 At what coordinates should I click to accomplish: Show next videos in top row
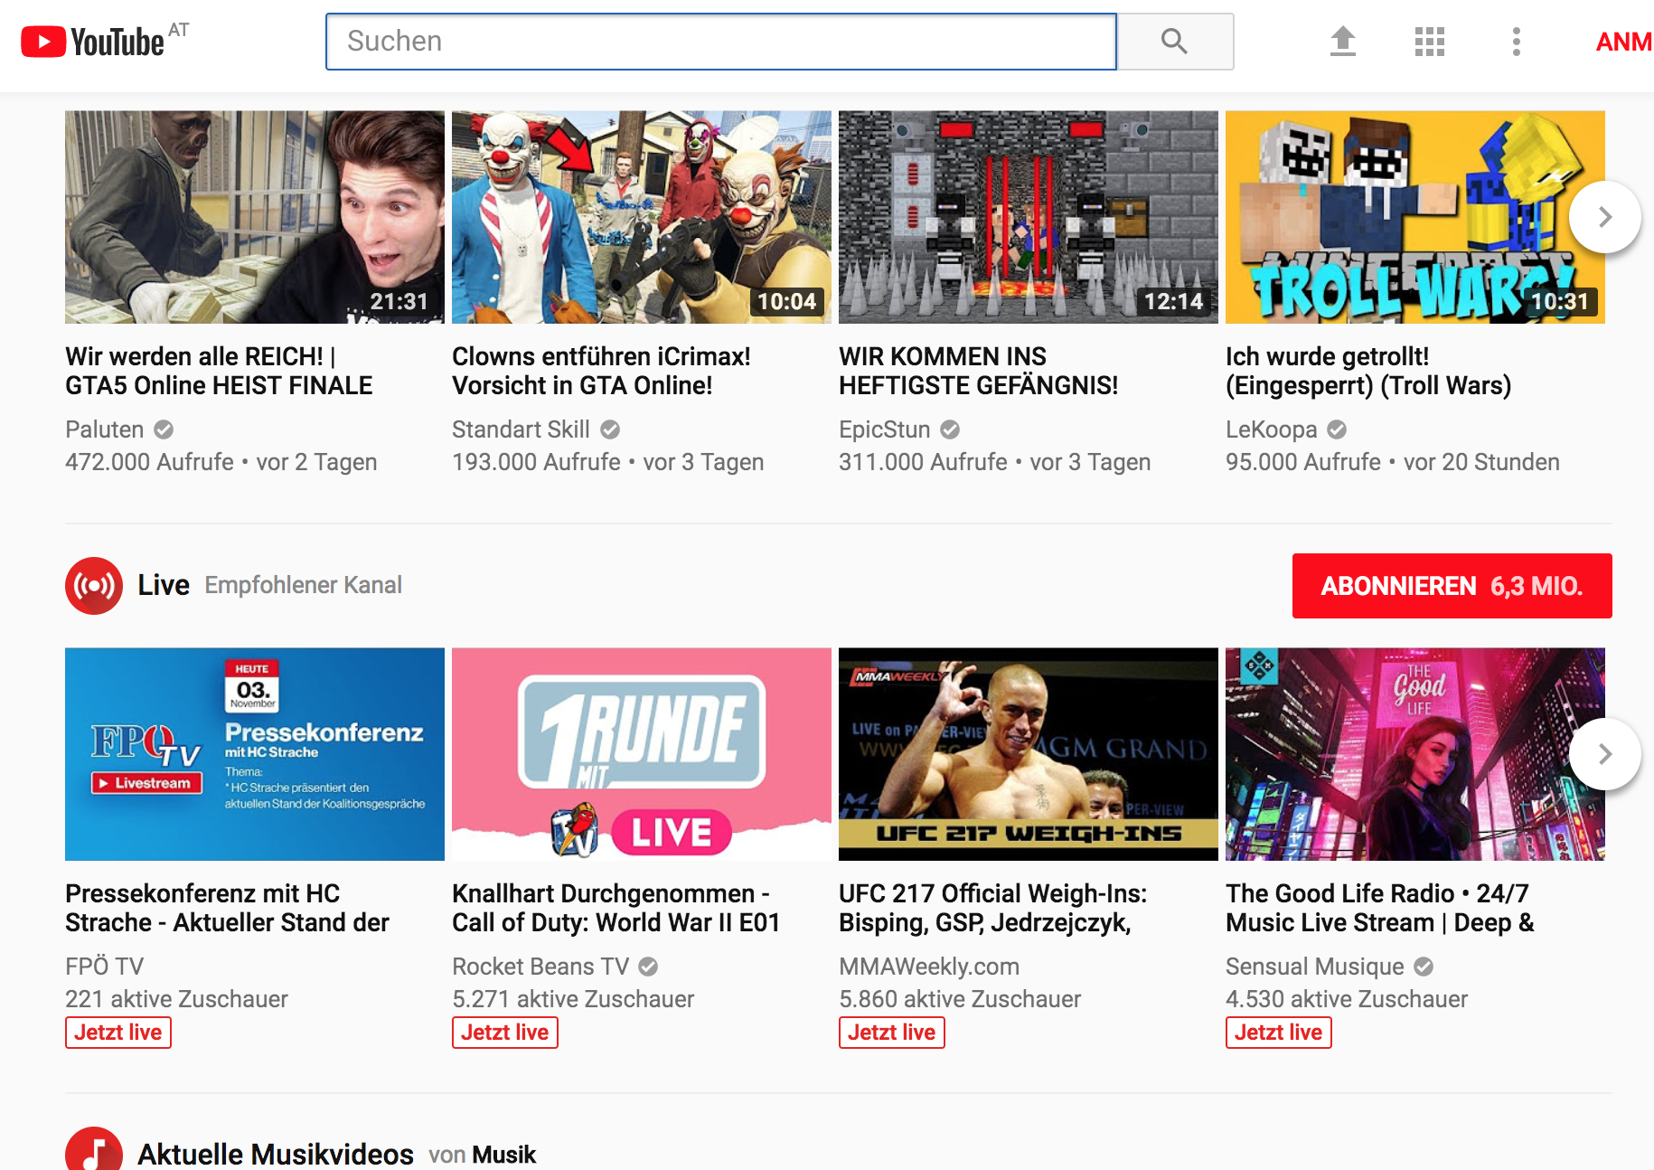pos(1604,217)
